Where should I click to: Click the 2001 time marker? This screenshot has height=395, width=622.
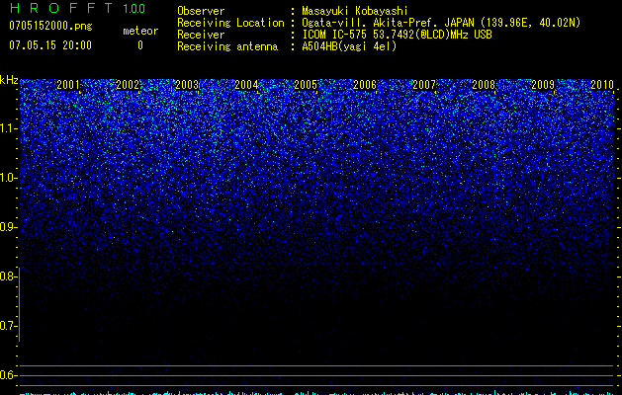pos(68,85)
